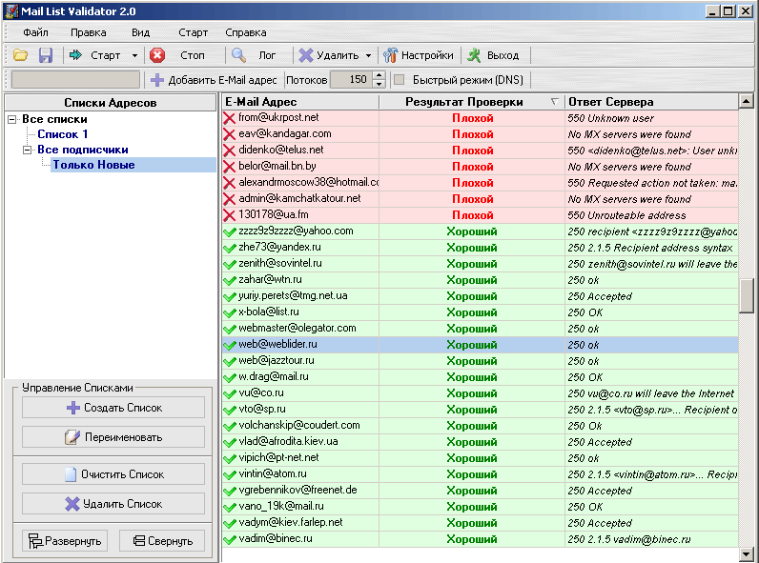Collapse the Все подписчики tree node

click(28, 150)
